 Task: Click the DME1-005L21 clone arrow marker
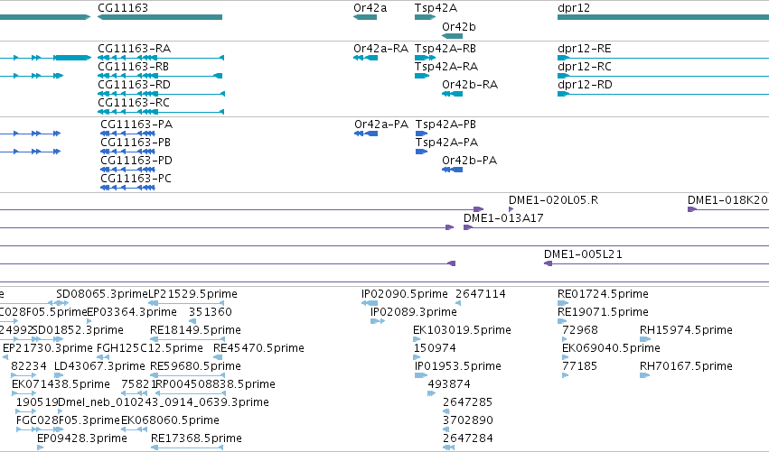[549, 263]
